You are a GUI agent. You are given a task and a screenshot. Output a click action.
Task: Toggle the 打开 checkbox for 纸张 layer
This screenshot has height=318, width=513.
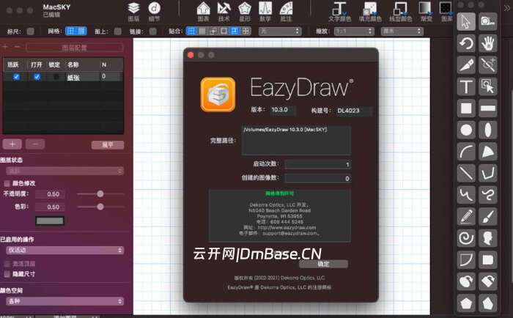(37, 76)
